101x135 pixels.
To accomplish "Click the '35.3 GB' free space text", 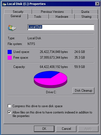I will coord(79,58).
